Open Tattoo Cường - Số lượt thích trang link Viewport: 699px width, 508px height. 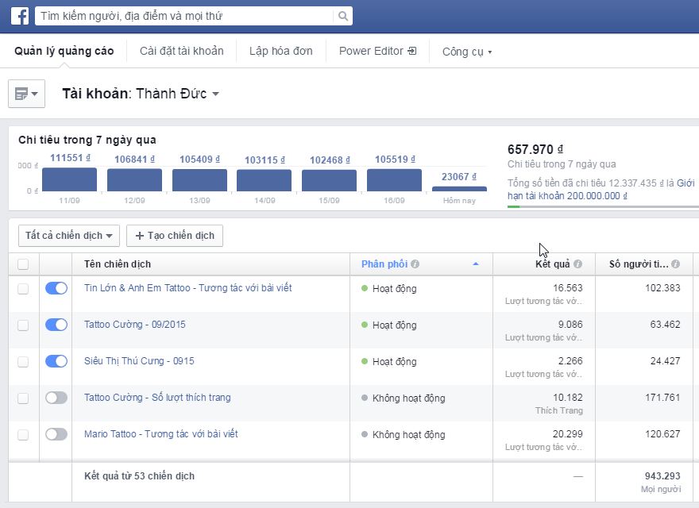click(157, 398)
